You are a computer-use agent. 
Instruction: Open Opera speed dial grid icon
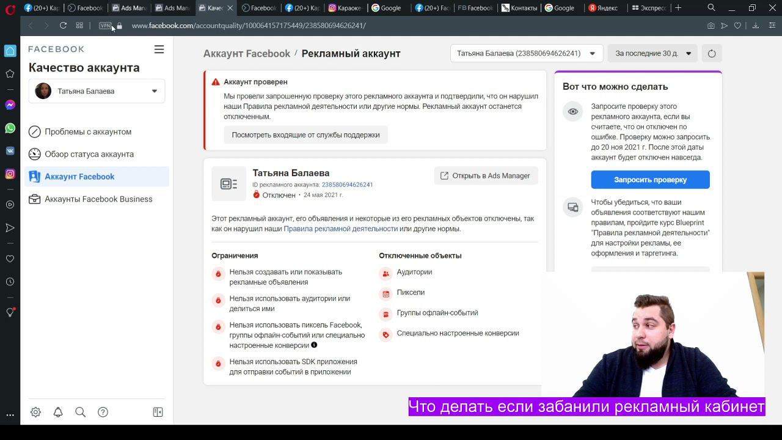[x=79, y=26]
